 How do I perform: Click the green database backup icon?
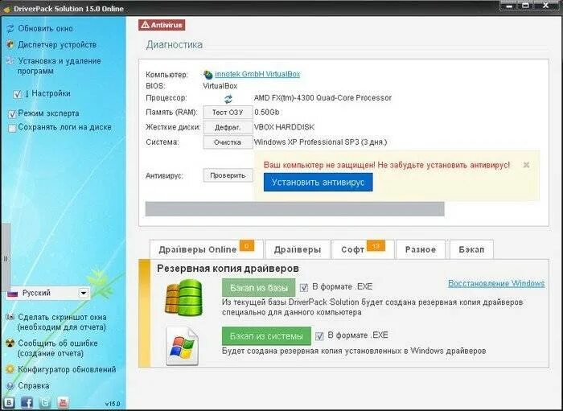tap(183, 298)
